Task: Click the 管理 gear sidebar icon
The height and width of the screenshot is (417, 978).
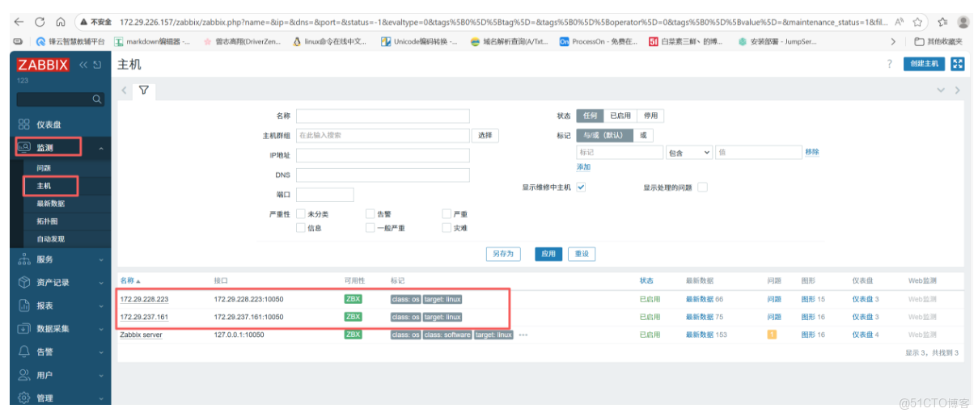Action: tap(24, 398)
